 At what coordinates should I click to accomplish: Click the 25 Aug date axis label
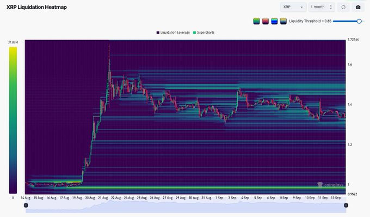(x=142, y=198)
